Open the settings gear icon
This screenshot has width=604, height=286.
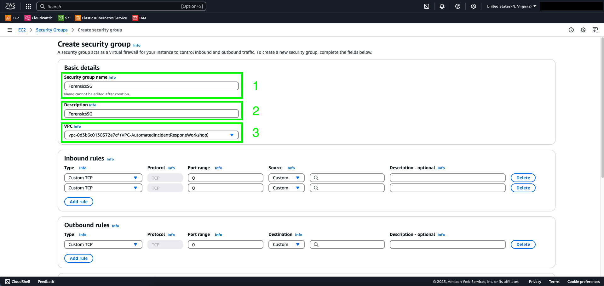click(474, 6)
